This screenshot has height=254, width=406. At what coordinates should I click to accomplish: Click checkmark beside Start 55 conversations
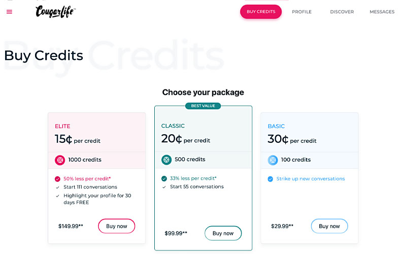[x=164, y=187]
